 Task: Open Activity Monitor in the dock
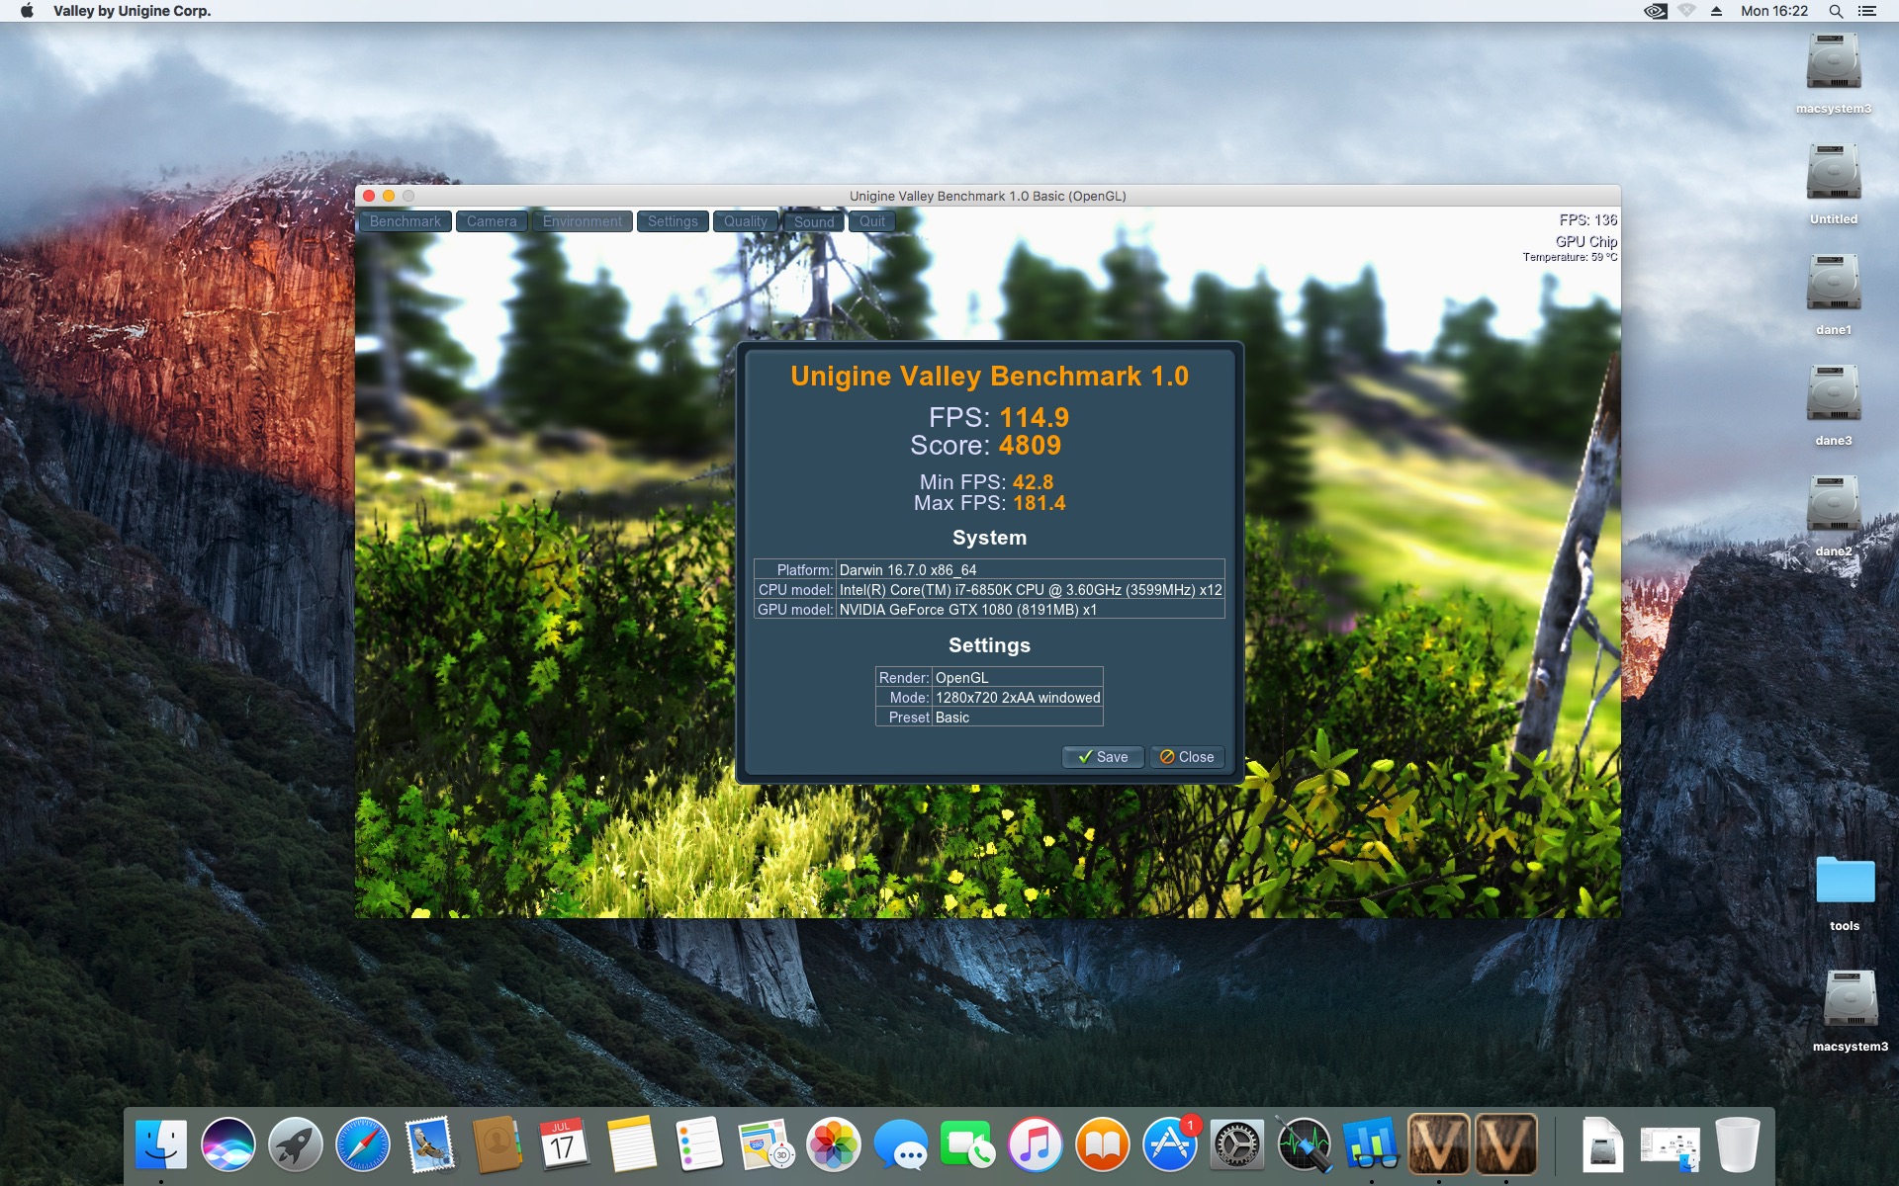click(x=1305, y=1144)
